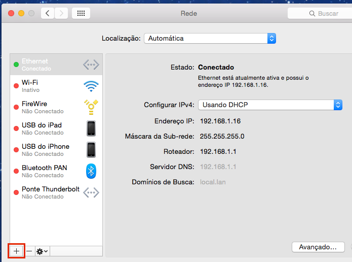
Task: Click the FireWire yellow icon
Action: point(91,107)
